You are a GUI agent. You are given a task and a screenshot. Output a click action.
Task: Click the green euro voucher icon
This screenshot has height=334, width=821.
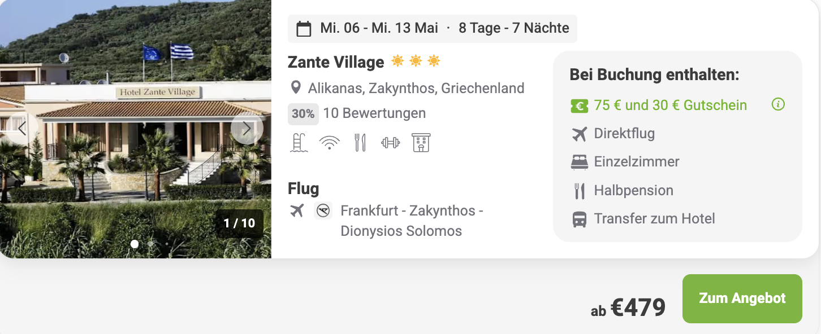pyautogui.click(x=579, y=106)
